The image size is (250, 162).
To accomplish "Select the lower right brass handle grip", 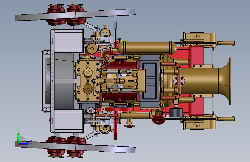I will [x=225, y=119].
